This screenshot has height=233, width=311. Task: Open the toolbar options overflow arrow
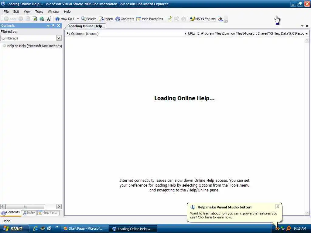226,20
